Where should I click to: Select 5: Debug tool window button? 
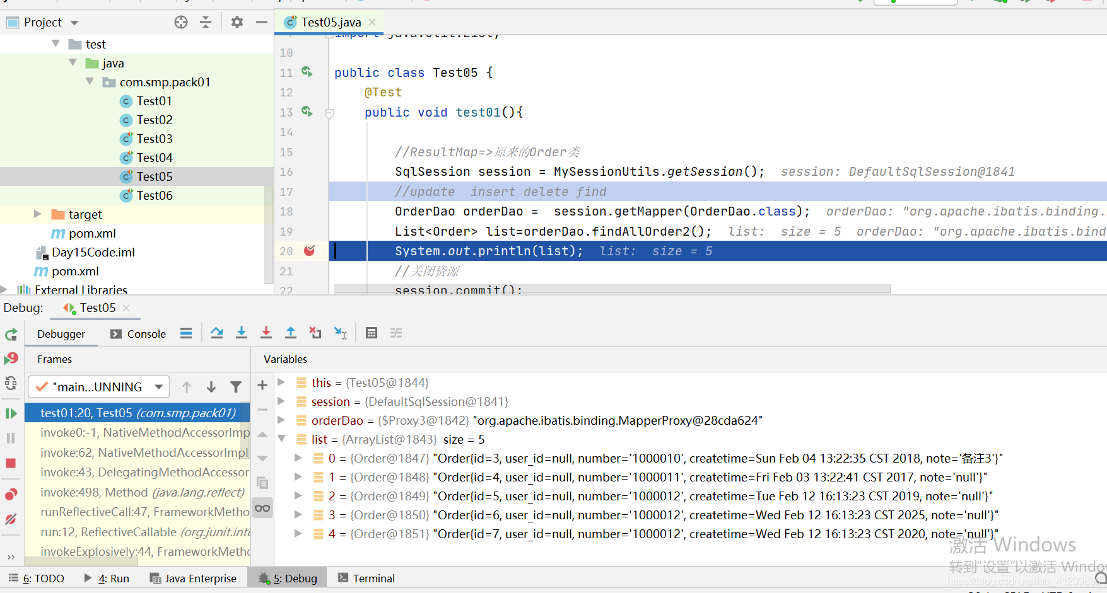[x=288, y=579]
